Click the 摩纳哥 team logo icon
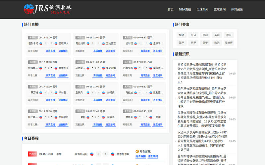 135,117
